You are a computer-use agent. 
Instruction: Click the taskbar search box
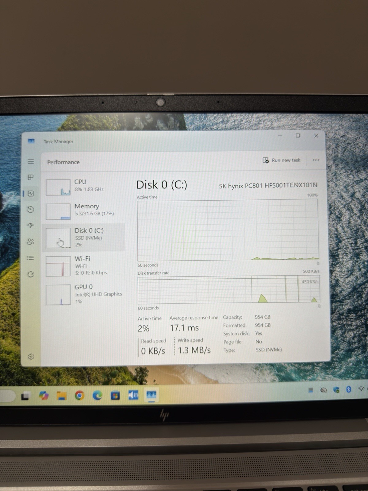(x=7, y=396)
